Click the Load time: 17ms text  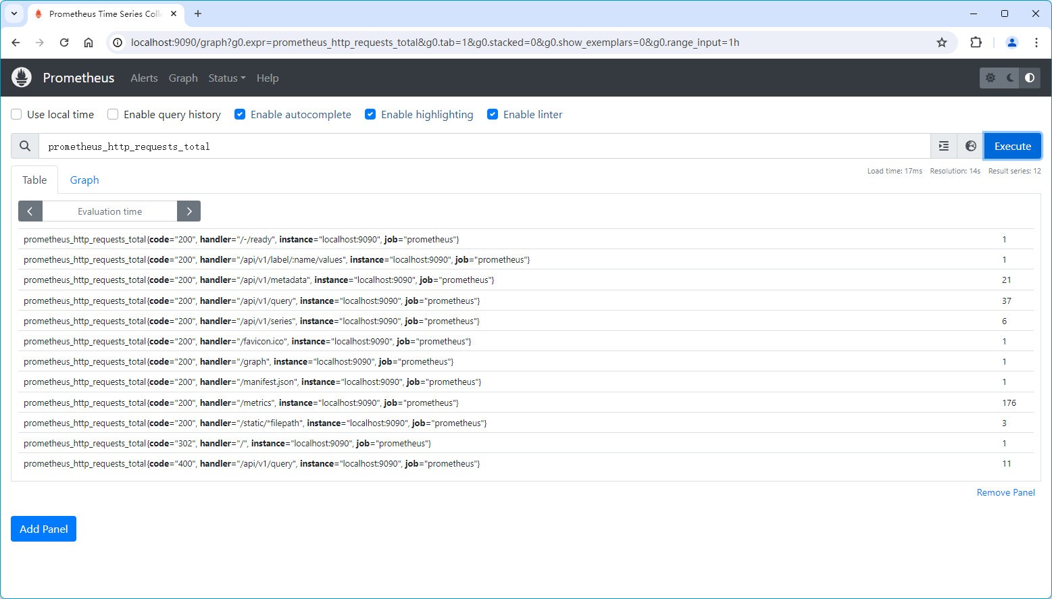[895, 171]
